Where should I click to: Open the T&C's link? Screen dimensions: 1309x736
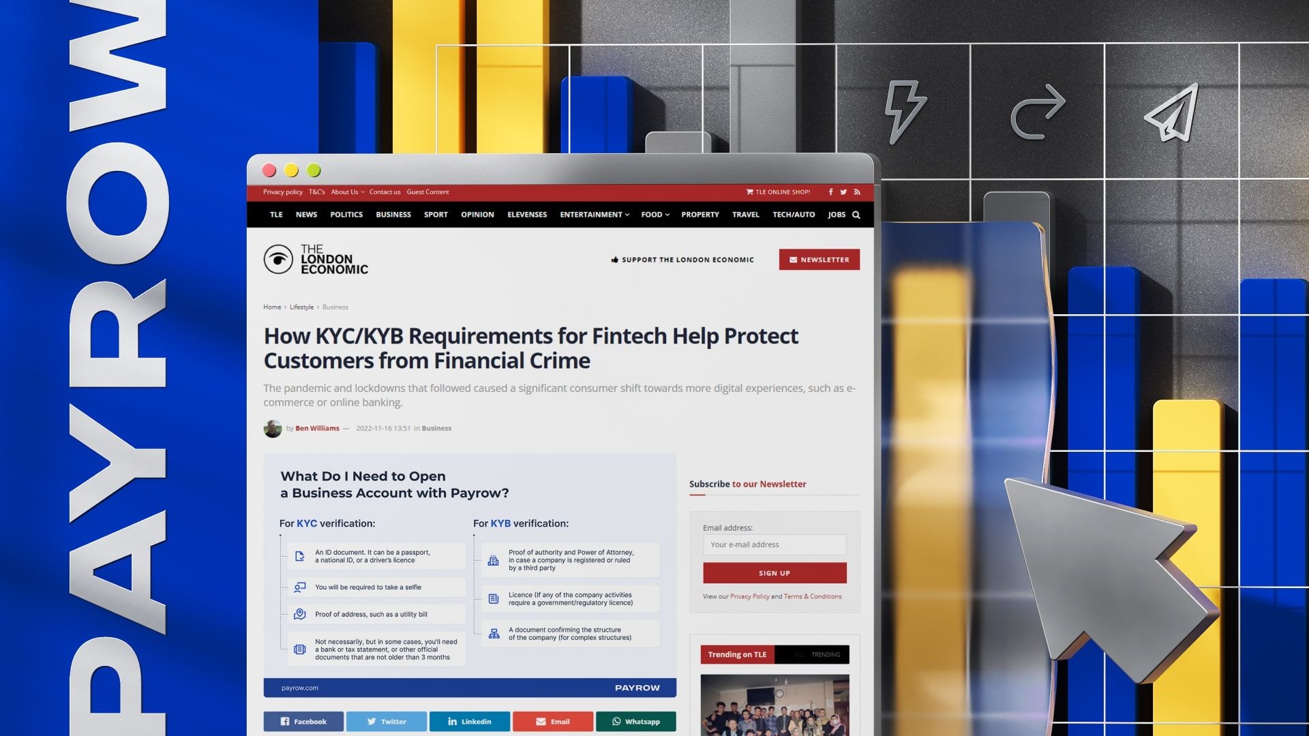pos(317,192)
